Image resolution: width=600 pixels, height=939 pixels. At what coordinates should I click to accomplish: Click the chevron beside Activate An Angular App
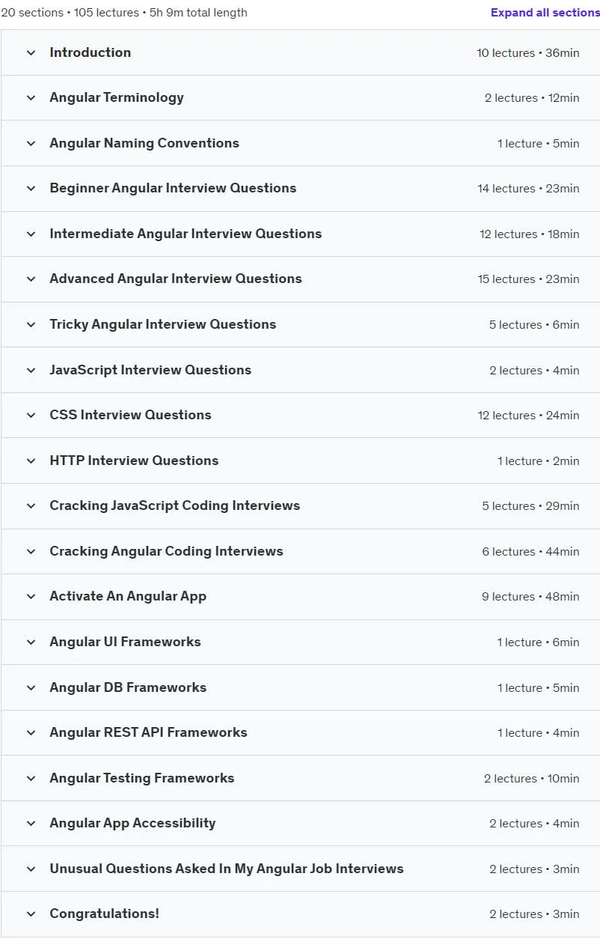pos(31,597)
